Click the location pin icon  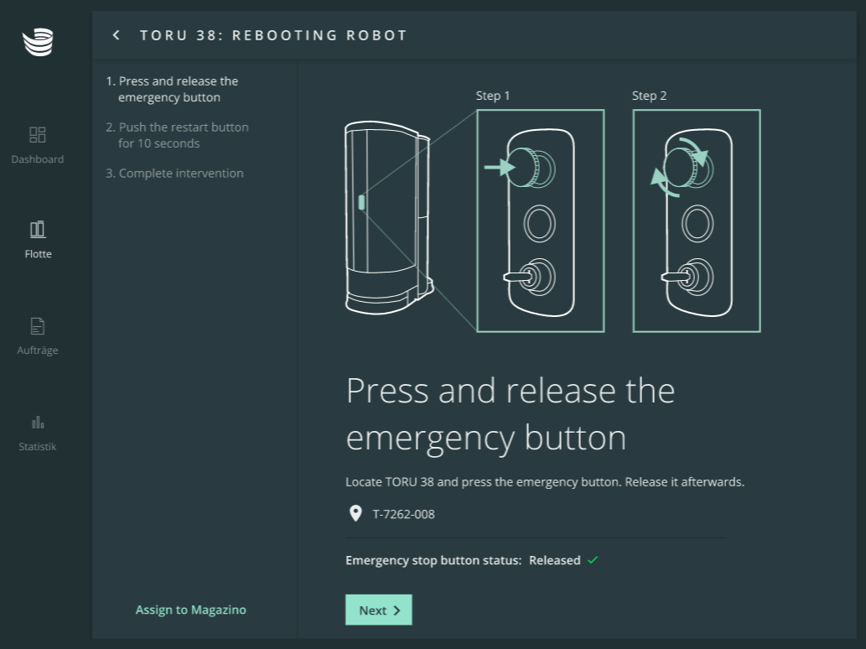[x=355, y=514]
